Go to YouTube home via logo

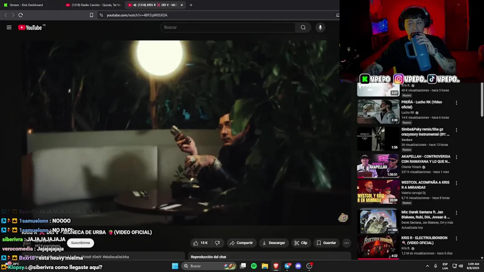tap(29, 27)
